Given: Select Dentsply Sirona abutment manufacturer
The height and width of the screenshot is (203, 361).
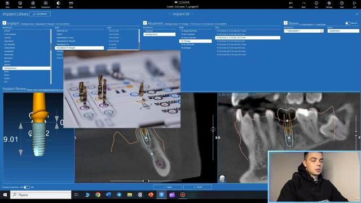Looking at the screenshot, I should 159,34.
